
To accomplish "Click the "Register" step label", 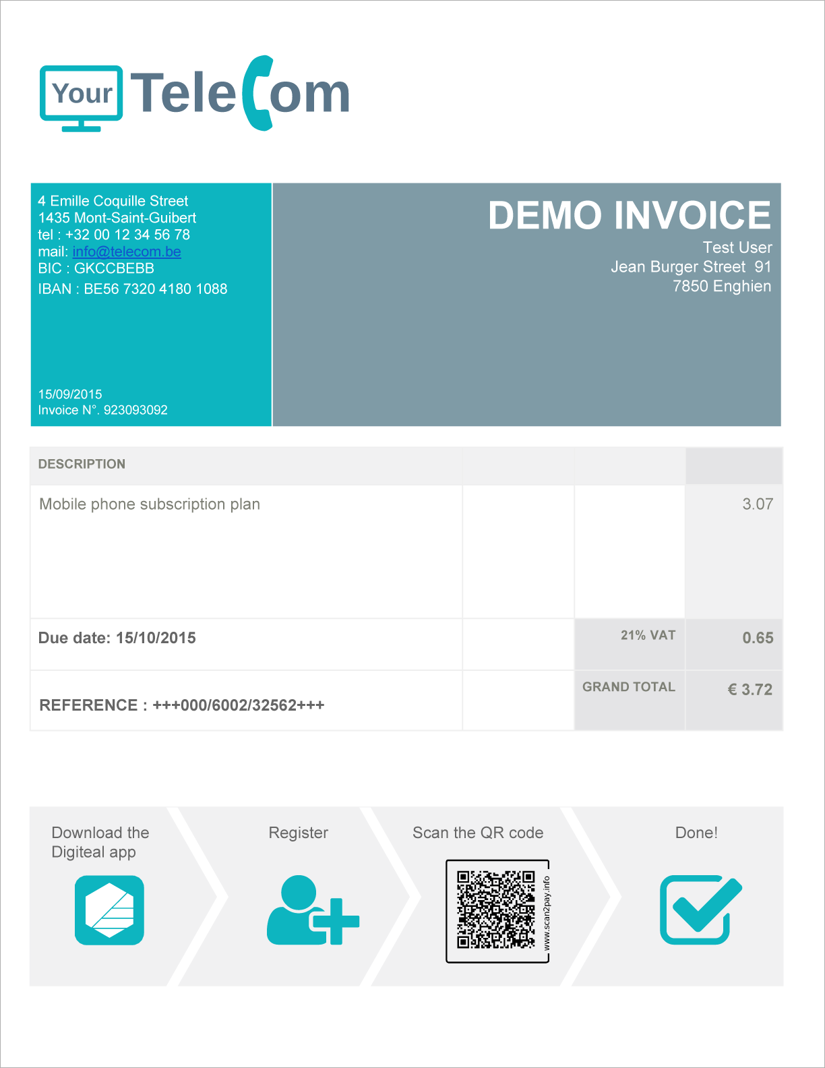I will (299, 833).
